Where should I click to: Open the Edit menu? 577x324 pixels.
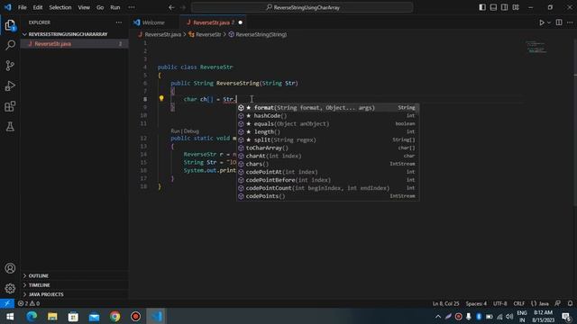38,7
